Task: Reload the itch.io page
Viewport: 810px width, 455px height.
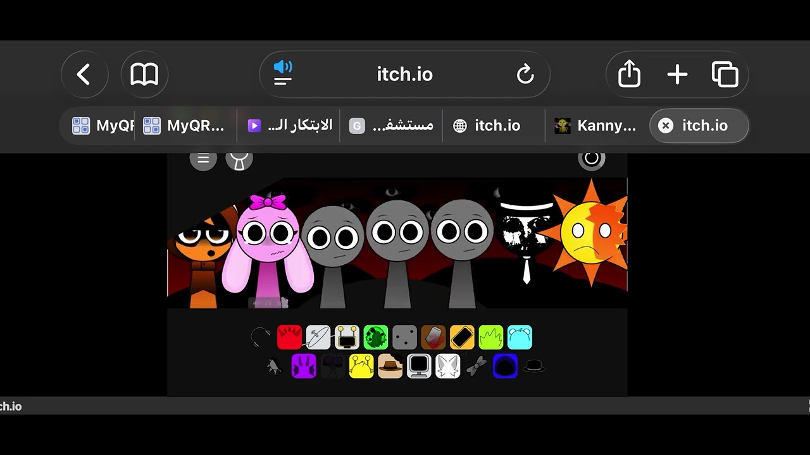Action: pos(525,75)
